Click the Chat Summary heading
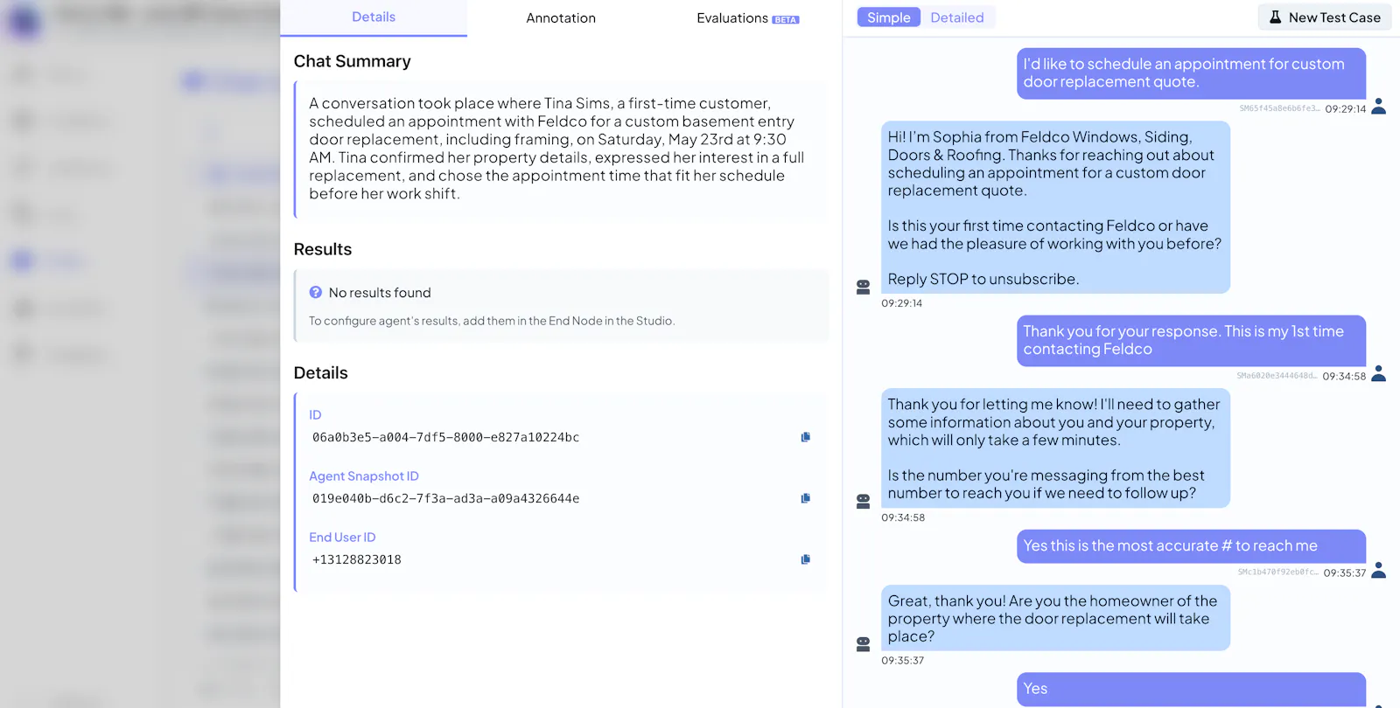This screenshot has height=708, width=1400. pyautogui.click(x=352, y=61)
